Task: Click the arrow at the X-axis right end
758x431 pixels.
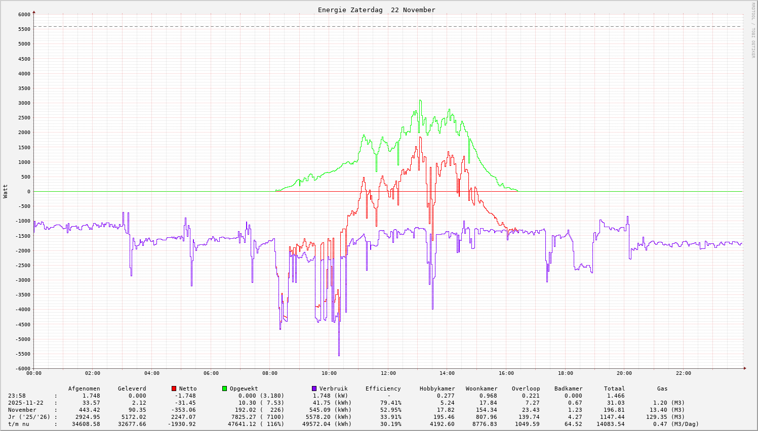Action: point(745,368)
